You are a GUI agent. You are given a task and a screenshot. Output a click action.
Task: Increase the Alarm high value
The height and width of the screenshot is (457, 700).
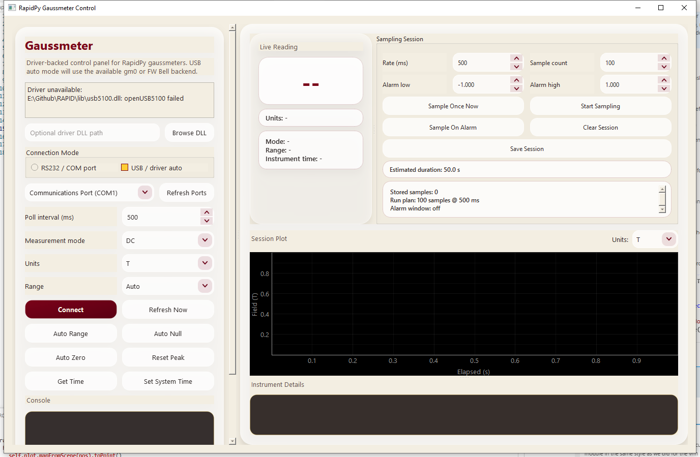tap(664, 80)
